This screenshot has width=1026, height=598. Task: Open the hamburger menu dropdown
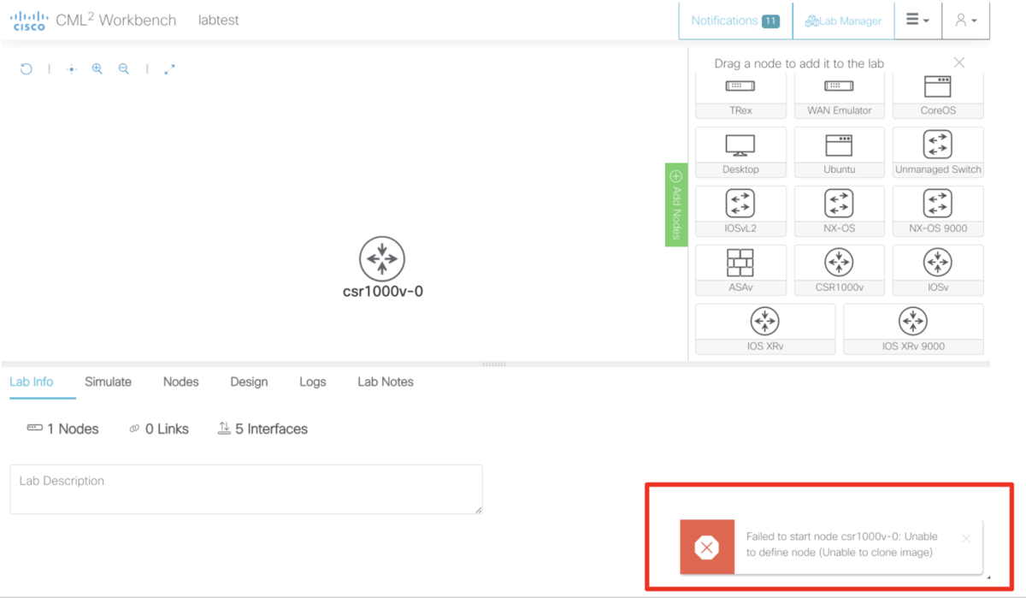coord(917,21)
